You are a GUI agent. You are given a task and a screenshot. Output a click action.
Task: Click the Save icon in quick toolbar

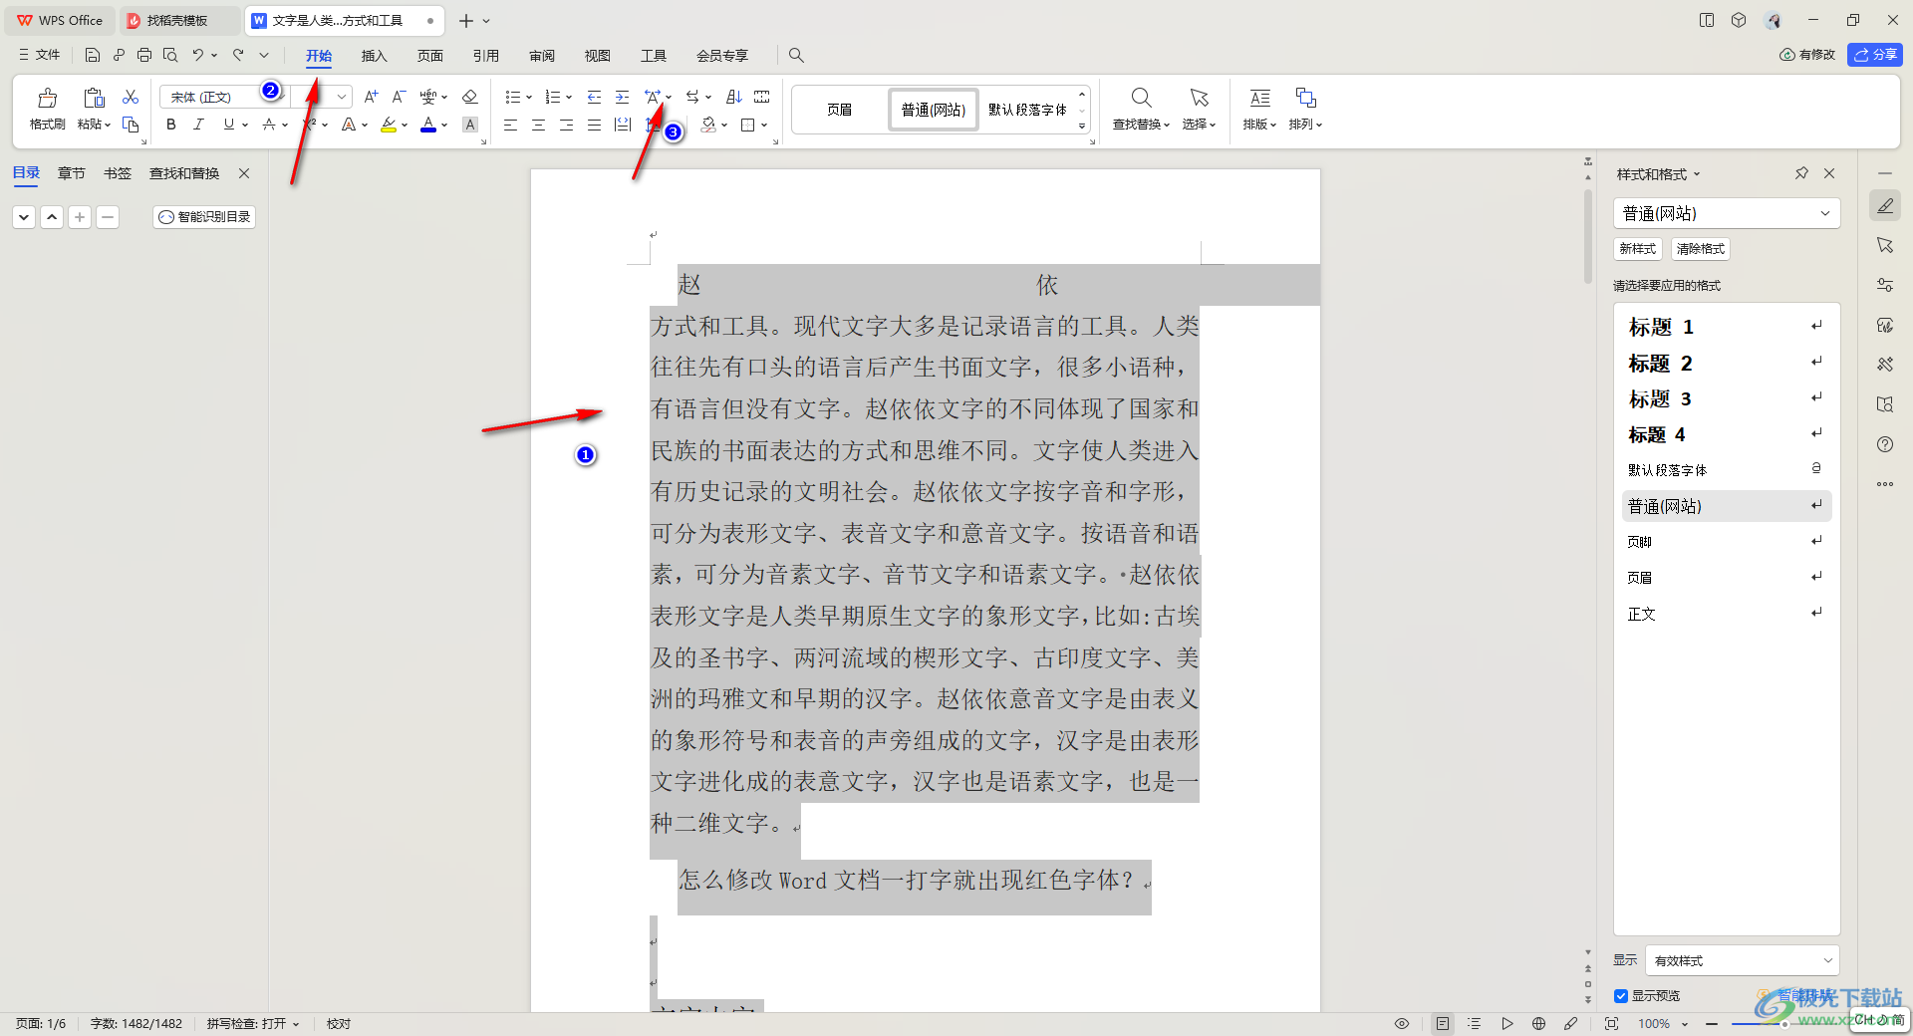[93, 55]
